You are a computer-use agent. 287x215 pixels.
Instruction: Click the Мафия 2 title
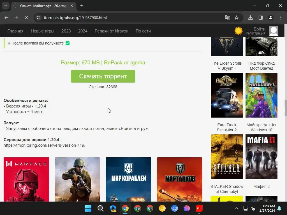click(261, 186)
